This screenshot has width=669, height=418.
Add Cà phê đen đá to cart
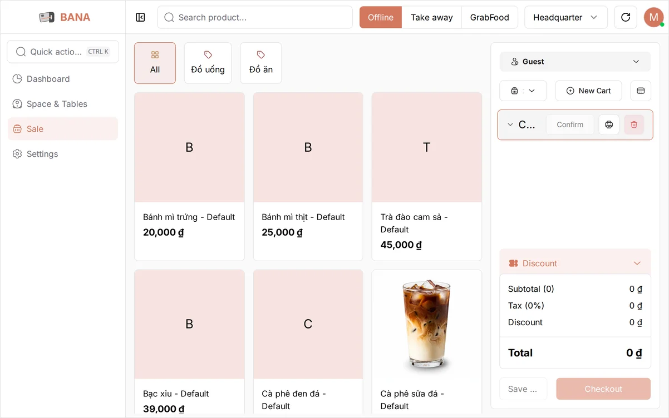click(308, 343)
